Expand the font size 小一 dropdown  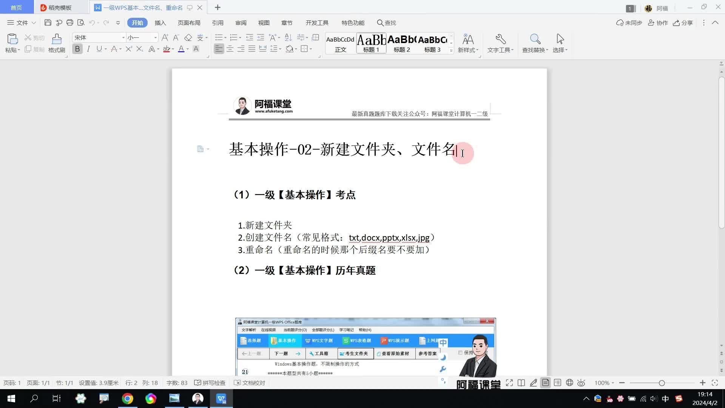155,37
